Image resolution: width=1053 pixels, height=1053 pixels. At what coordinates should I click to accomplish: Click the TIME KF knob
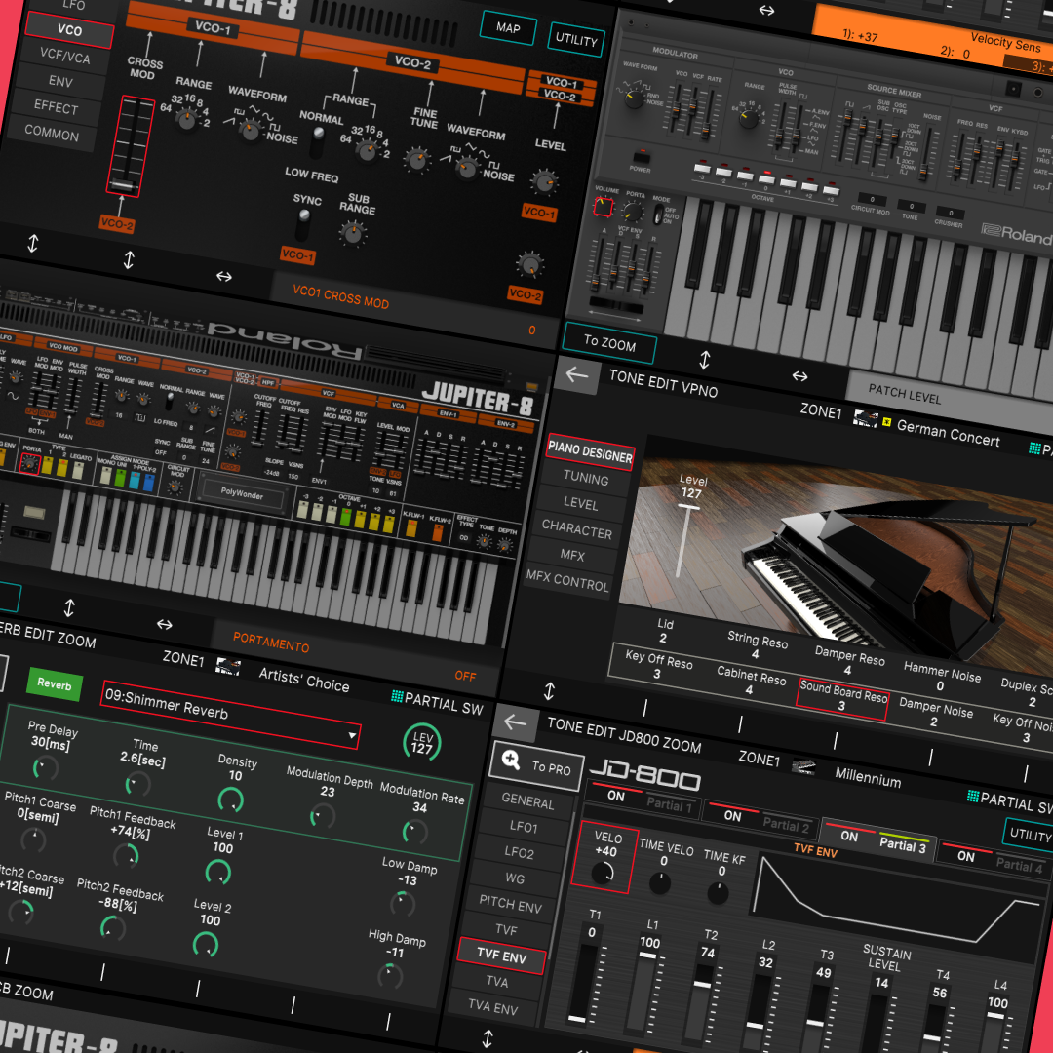[718, 892]
